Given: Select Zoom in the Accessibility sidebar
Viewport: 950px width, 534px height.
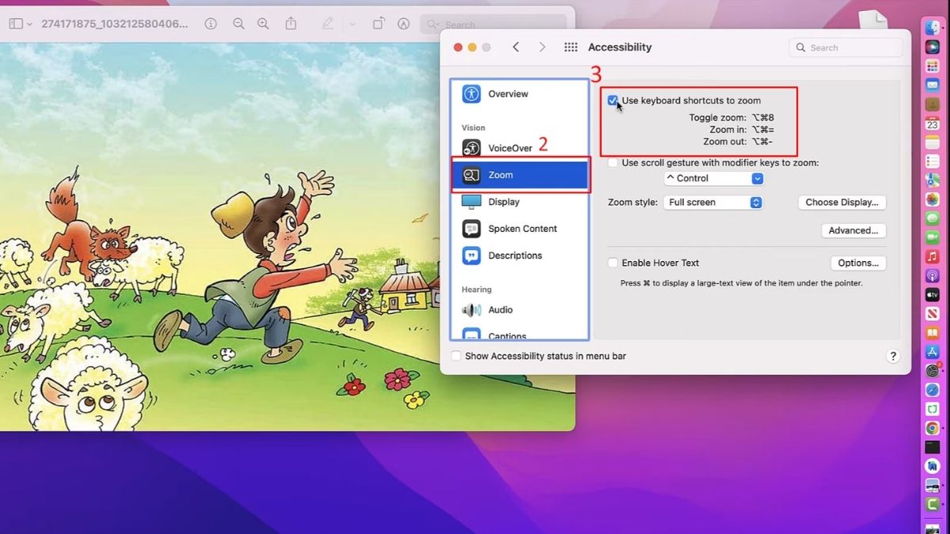Looking at the screenshot, I should pyautogui.click(x=519, y=175).
